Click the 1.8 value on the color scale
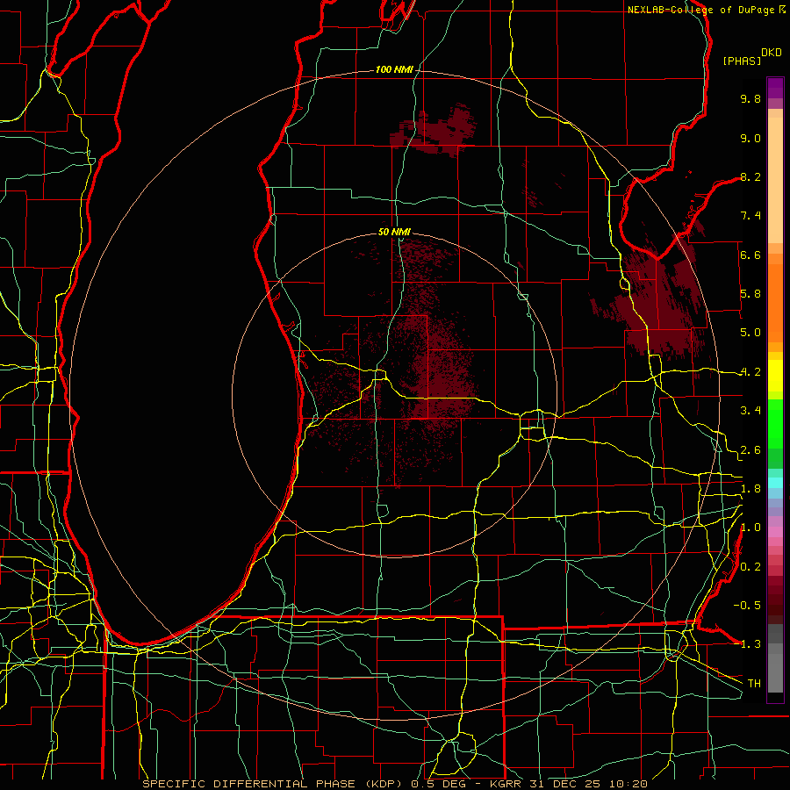The height and width of the screenshot is (790, 790). pyautogui.click(x=750, y=489)
